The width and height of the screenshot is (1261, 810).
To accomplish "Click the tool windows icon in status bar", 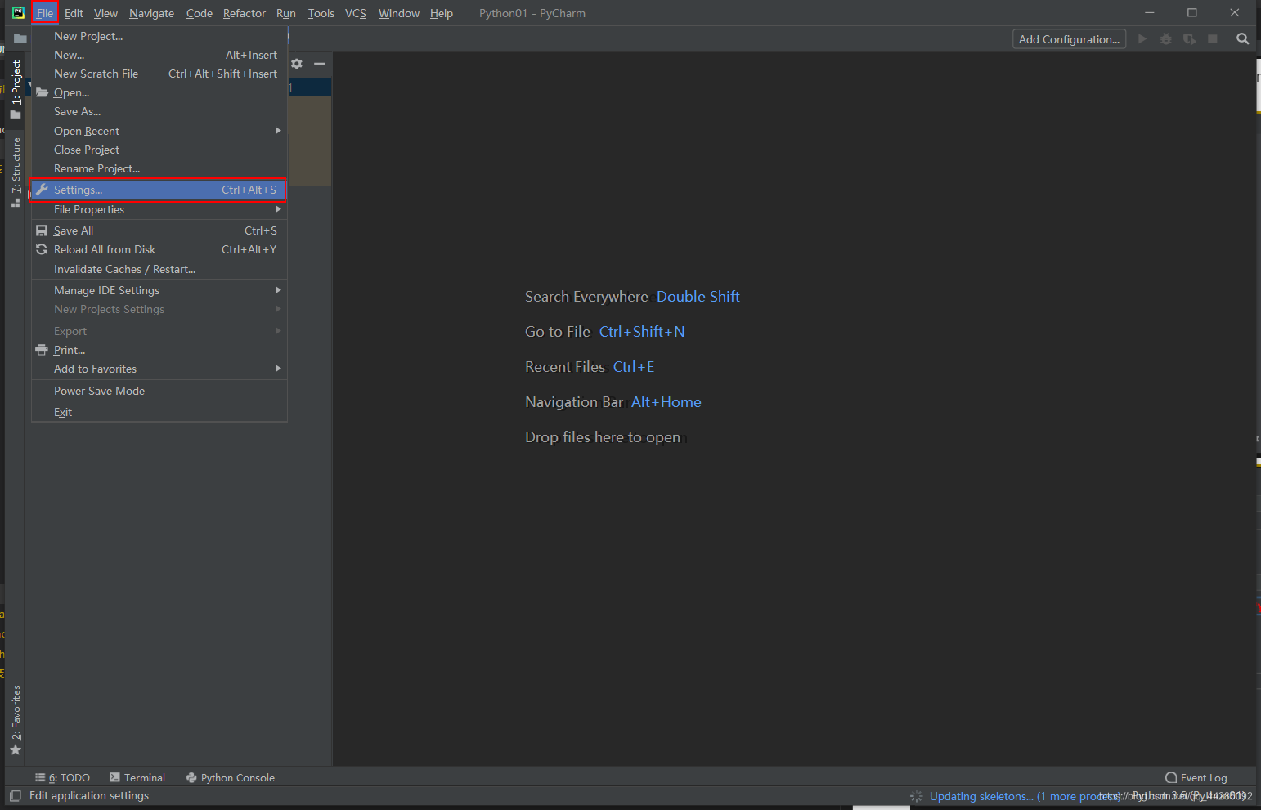I will pyautogui.click(x=15, y=795).
